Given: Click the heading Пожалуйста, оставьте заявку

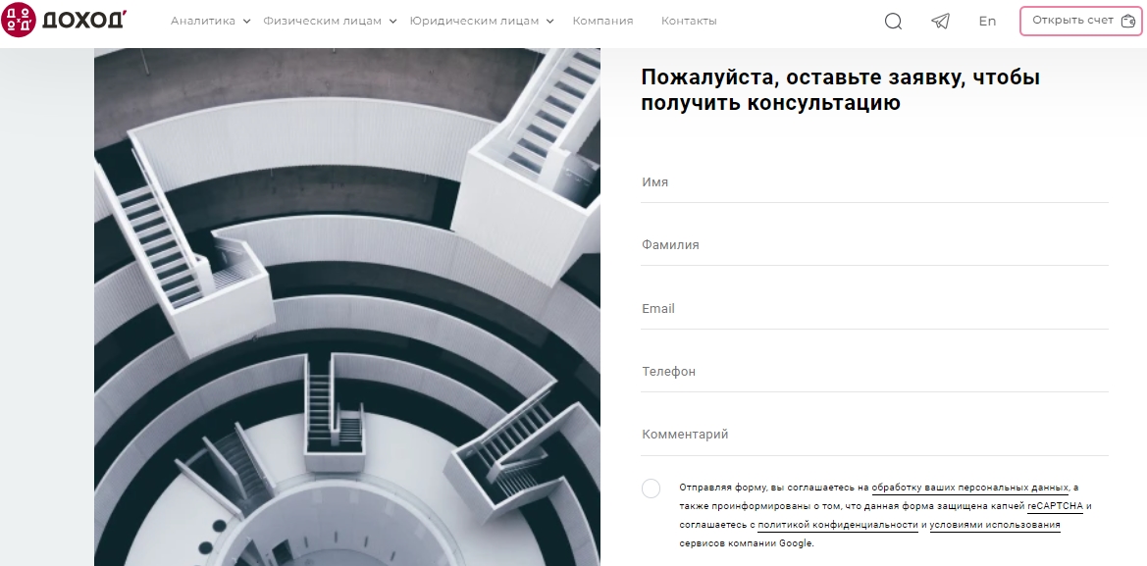Looking at the screenshot, I should click(x=841, y=90).
